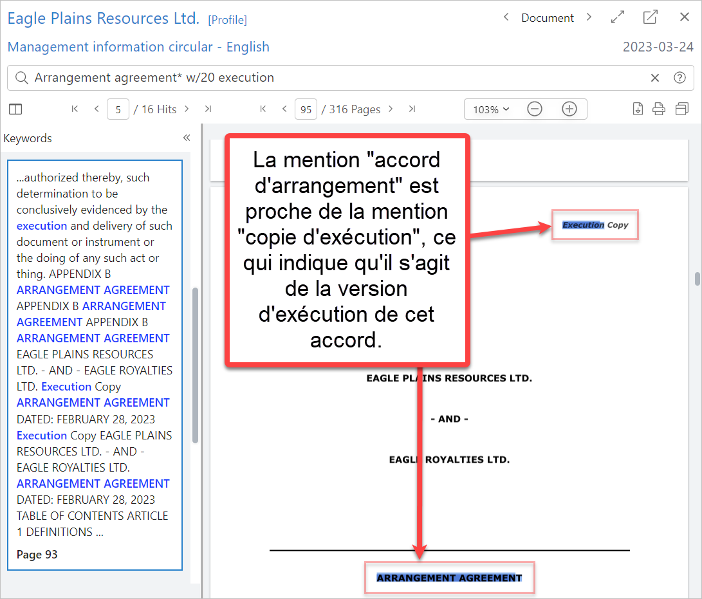Viewport: 702px width, 599px height.
Task: Close the document viewer
Action: click(684, 17)
